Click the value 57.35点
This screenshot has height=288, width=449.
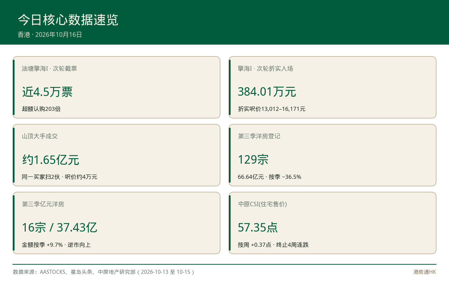(x=258, y=227)
